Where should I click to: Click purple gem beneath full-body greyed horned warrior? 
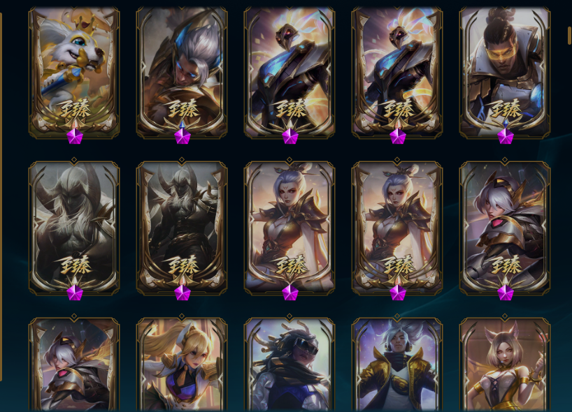(183, 293)
